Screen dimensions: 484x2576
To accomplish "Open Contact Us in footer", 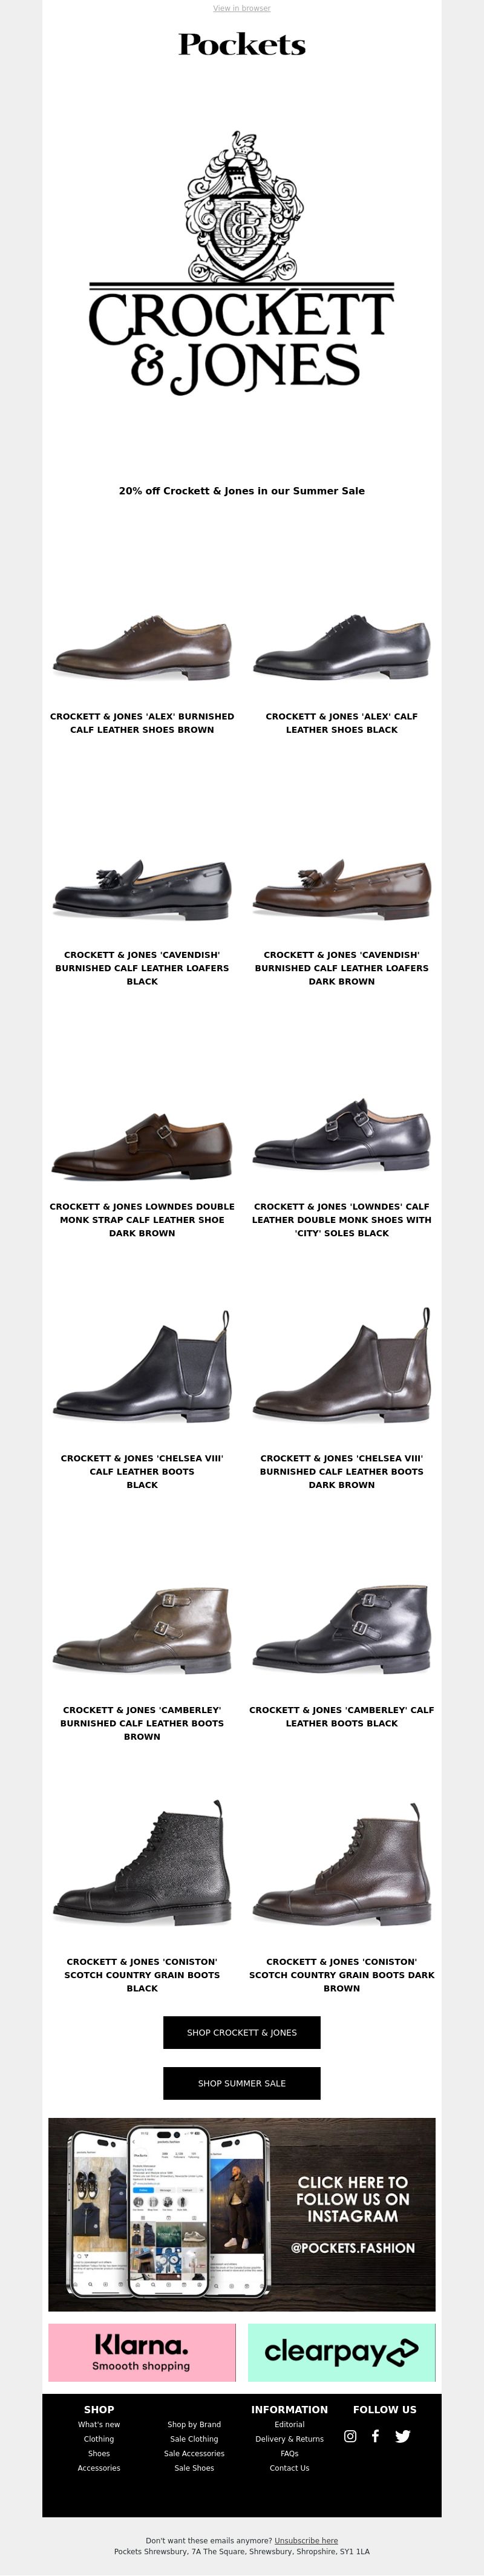I will pyautogui.click(x=290, y=2468).
